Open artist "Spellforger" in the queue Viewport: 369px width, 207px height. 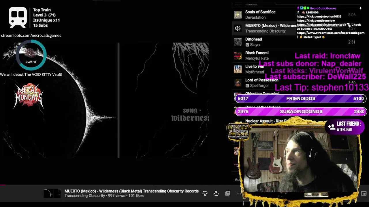[259, 86]
